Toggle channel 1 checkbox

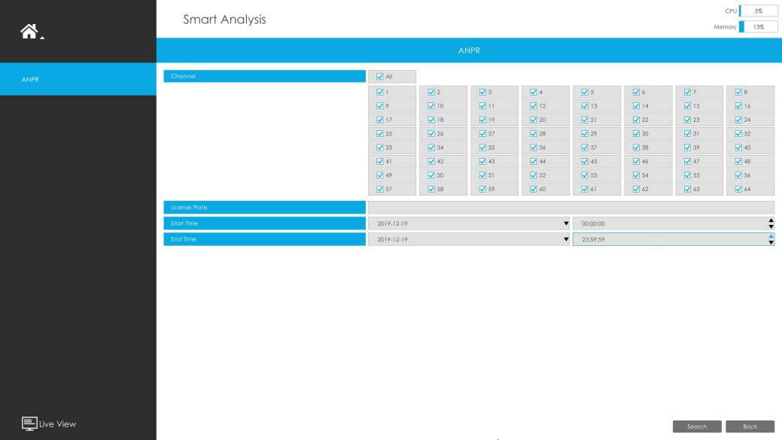[380, 93]
